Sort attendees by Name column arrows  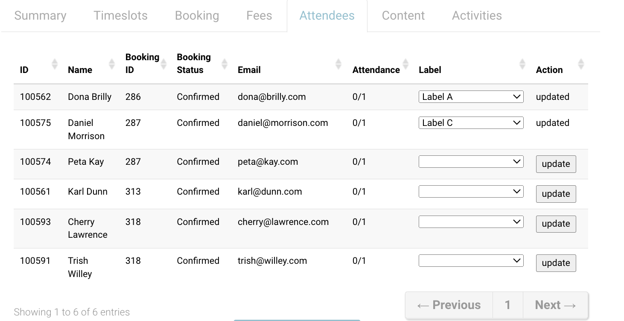point(112,64)
